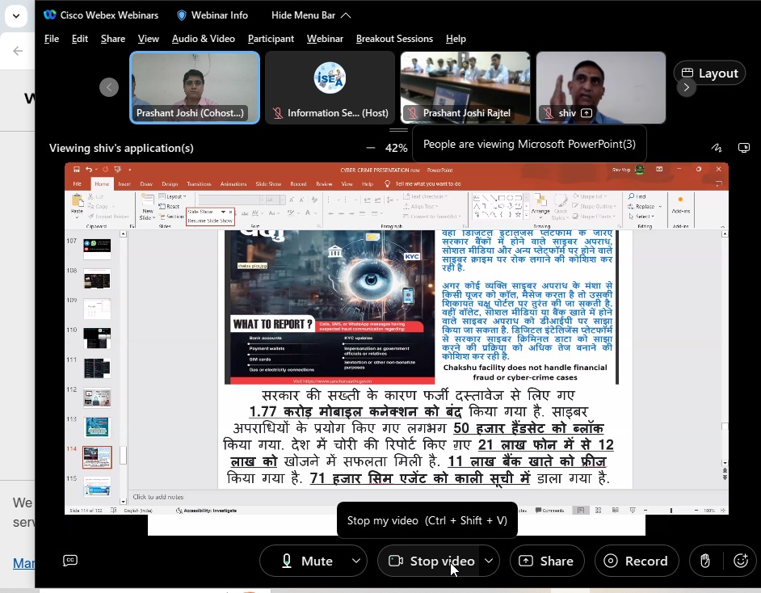Viewport: 761px width, 593px height.
Task: Open the Breakout Sessions menu
Action: [x=394, y=39]
